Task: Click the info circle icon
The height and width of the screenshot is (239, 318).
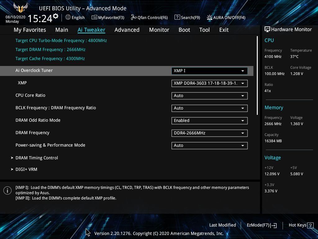Action: pos(7,190)
